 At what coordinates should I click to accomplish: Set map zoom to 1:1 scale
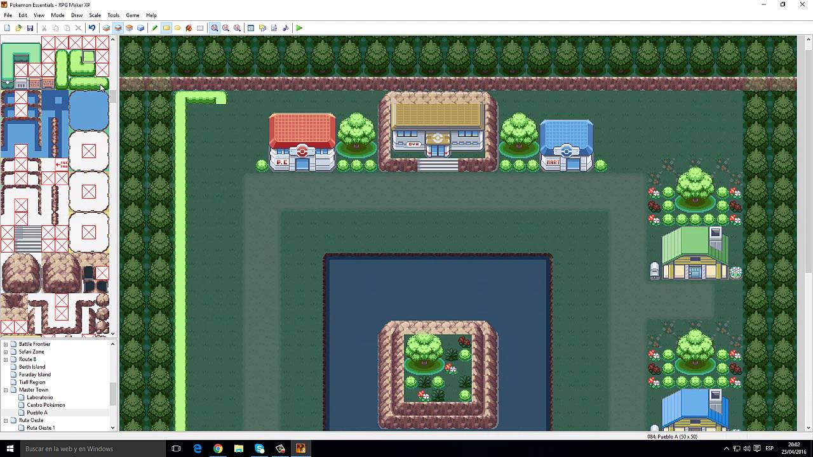click(215, 28)
